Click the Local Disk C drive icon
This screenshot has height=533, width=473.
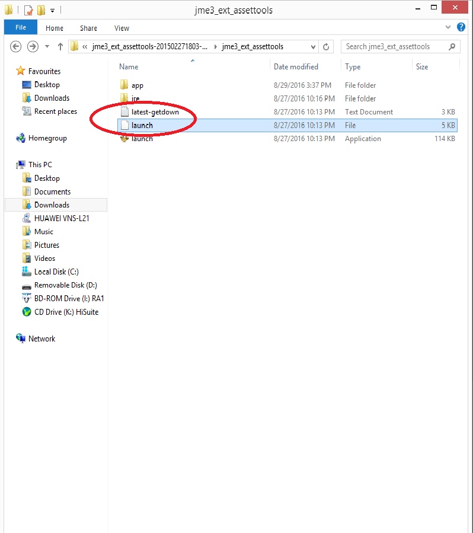point(27,272)
